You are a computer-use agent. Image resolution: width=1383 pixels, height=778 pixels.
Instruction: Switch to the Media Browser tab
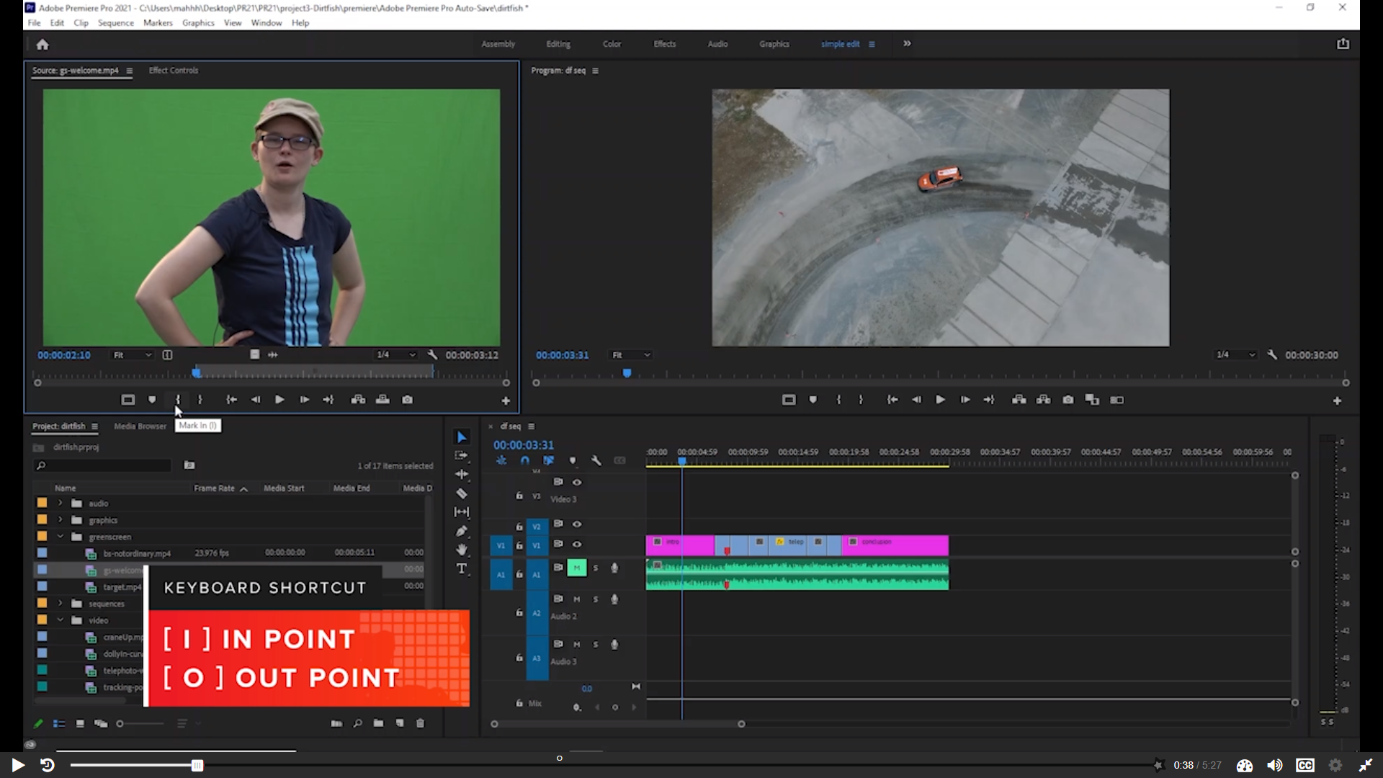pos(140,426)
